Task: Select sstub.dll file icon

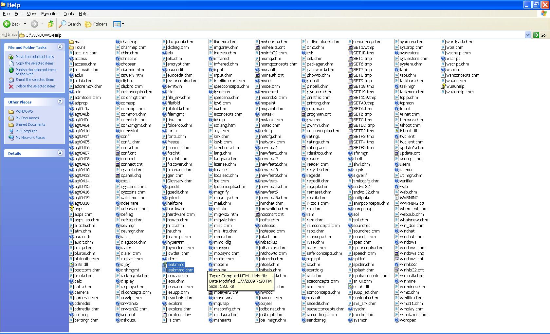Action: click(x=350, y=287)
